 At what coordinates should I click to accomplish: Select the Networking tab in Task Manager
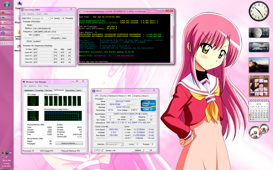click(x=70, y=90)
